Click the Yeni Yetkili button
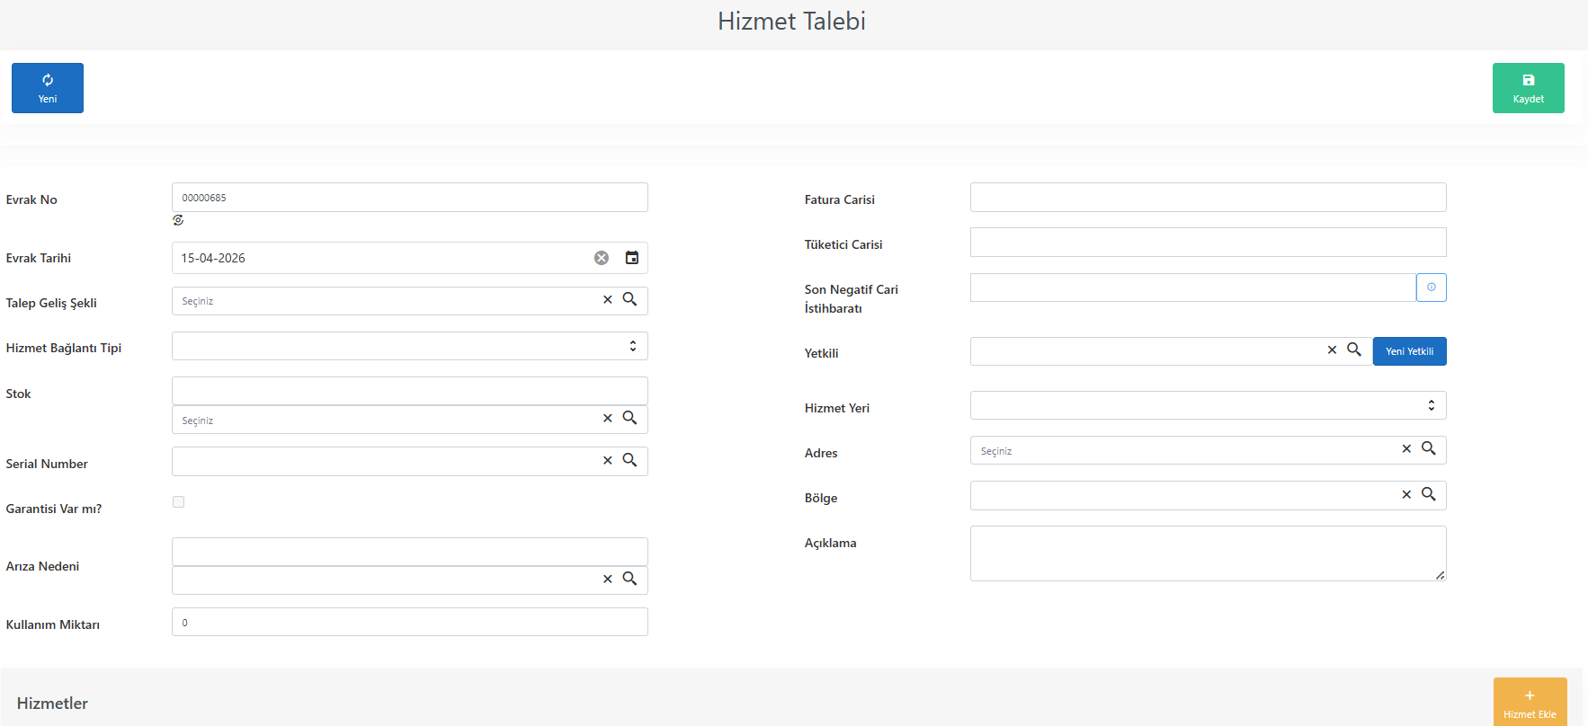This screenshot has width=1588, height=726. point(1410,351)
